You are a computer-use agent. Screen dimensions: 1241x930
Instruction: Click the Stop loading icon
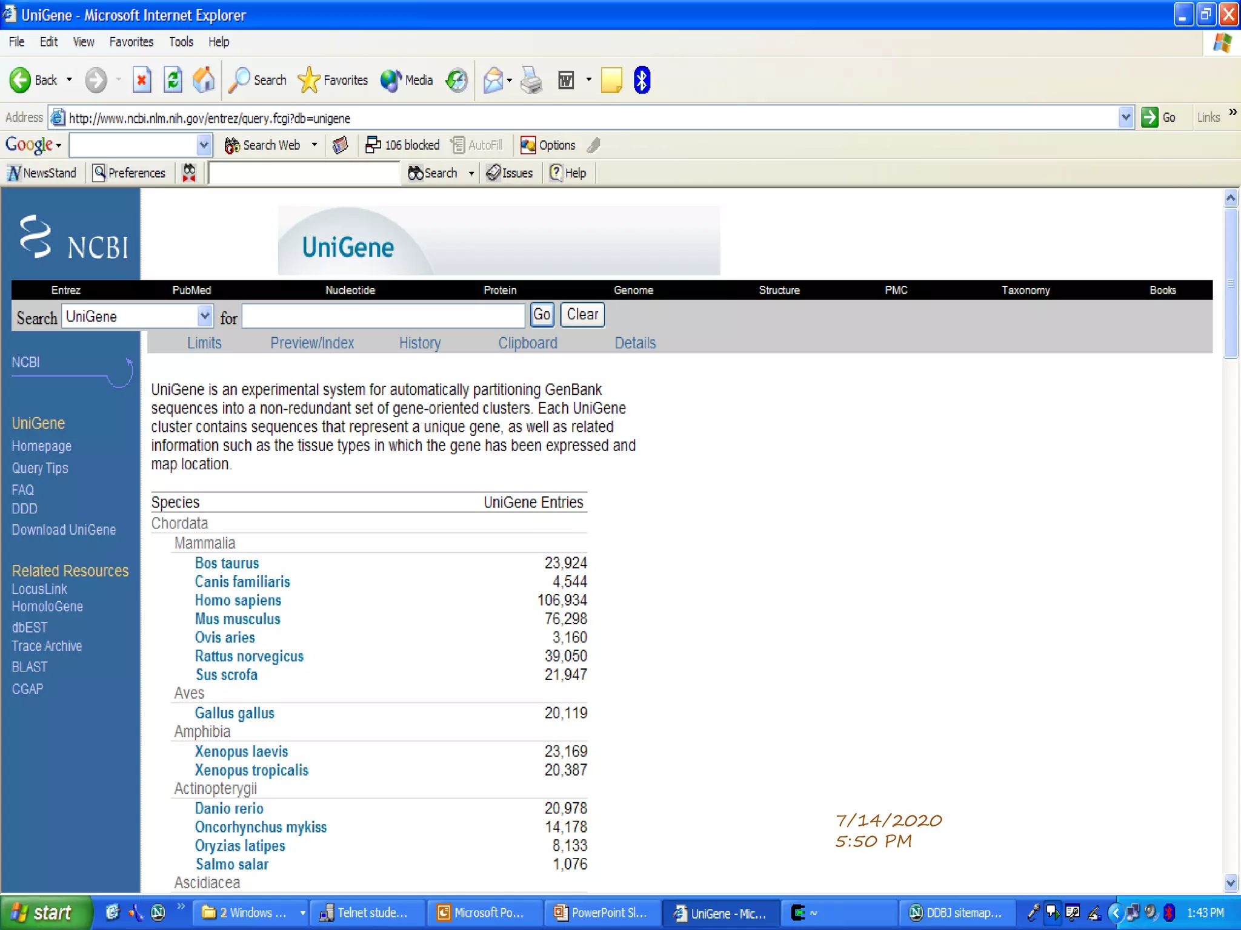(x=142, y=80)
